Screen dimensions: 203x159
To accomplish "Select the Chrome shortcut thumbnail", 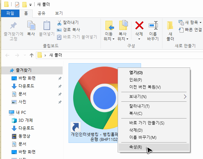I will (x=96, y=98).
